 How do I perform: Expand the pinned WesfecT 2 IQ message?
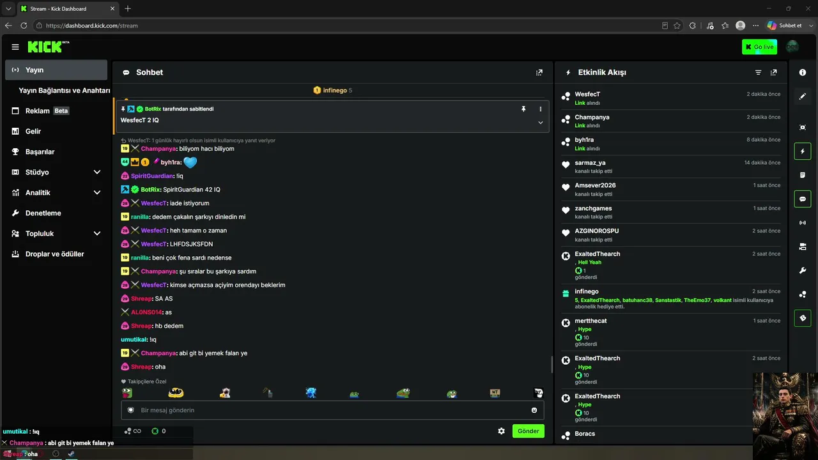pyautogui.click(x=540, y=123)
